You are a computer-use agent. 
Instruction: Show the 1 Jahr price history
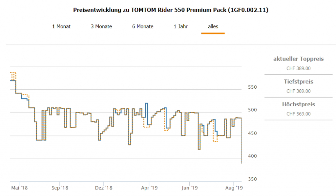(x=181, y=27)
